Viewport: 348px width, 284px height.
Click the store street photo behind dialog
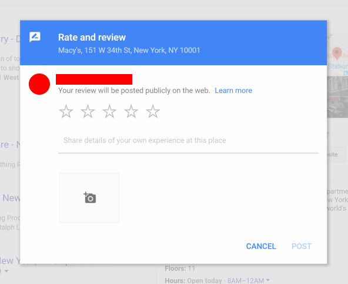tap(337, 97)
